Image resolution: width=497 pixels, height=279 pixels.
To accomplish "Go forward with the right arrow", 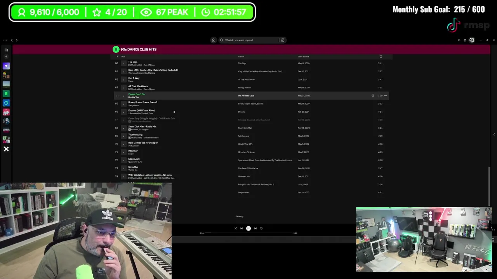I will point(17,40).
